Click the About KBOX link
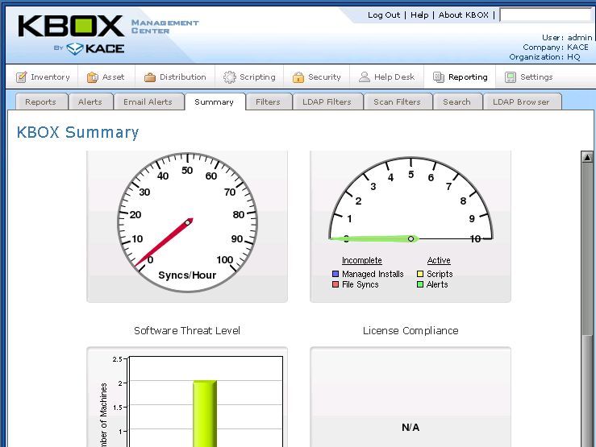Viewport: 596px width, 447px height. click(x=464, y=15)
